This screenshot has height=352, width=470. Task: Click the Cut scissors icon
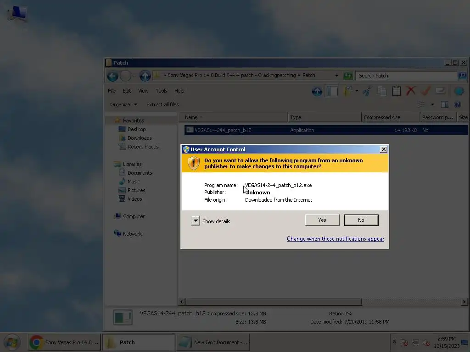(x=367, y=91)
